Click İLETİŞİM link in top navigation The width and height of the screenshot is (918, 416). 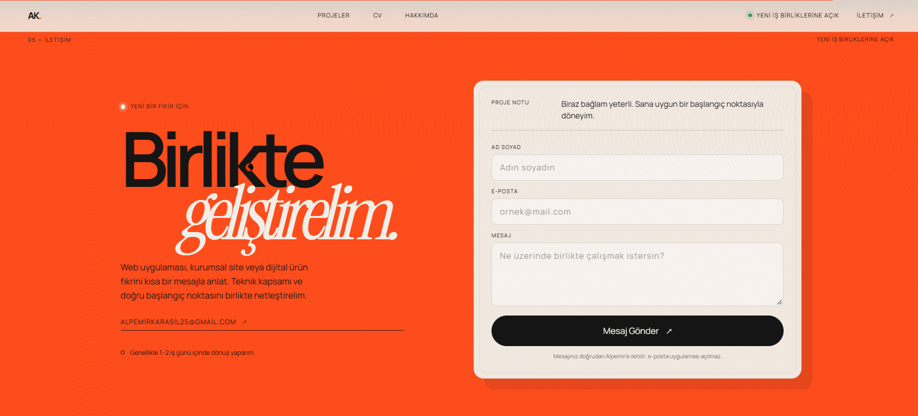coord(870,16)
